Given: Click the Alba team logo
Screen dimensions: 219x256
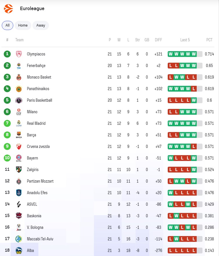Looking at the screenshot, I should 19,251.
